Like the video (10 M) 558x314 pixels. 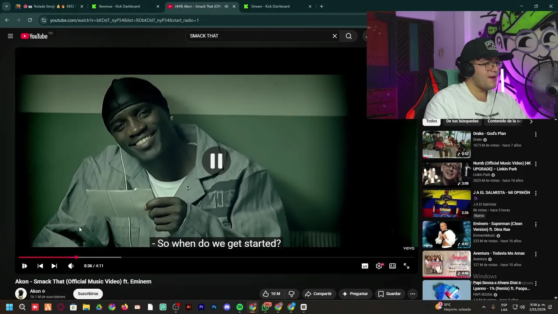(x=271, y=294)
